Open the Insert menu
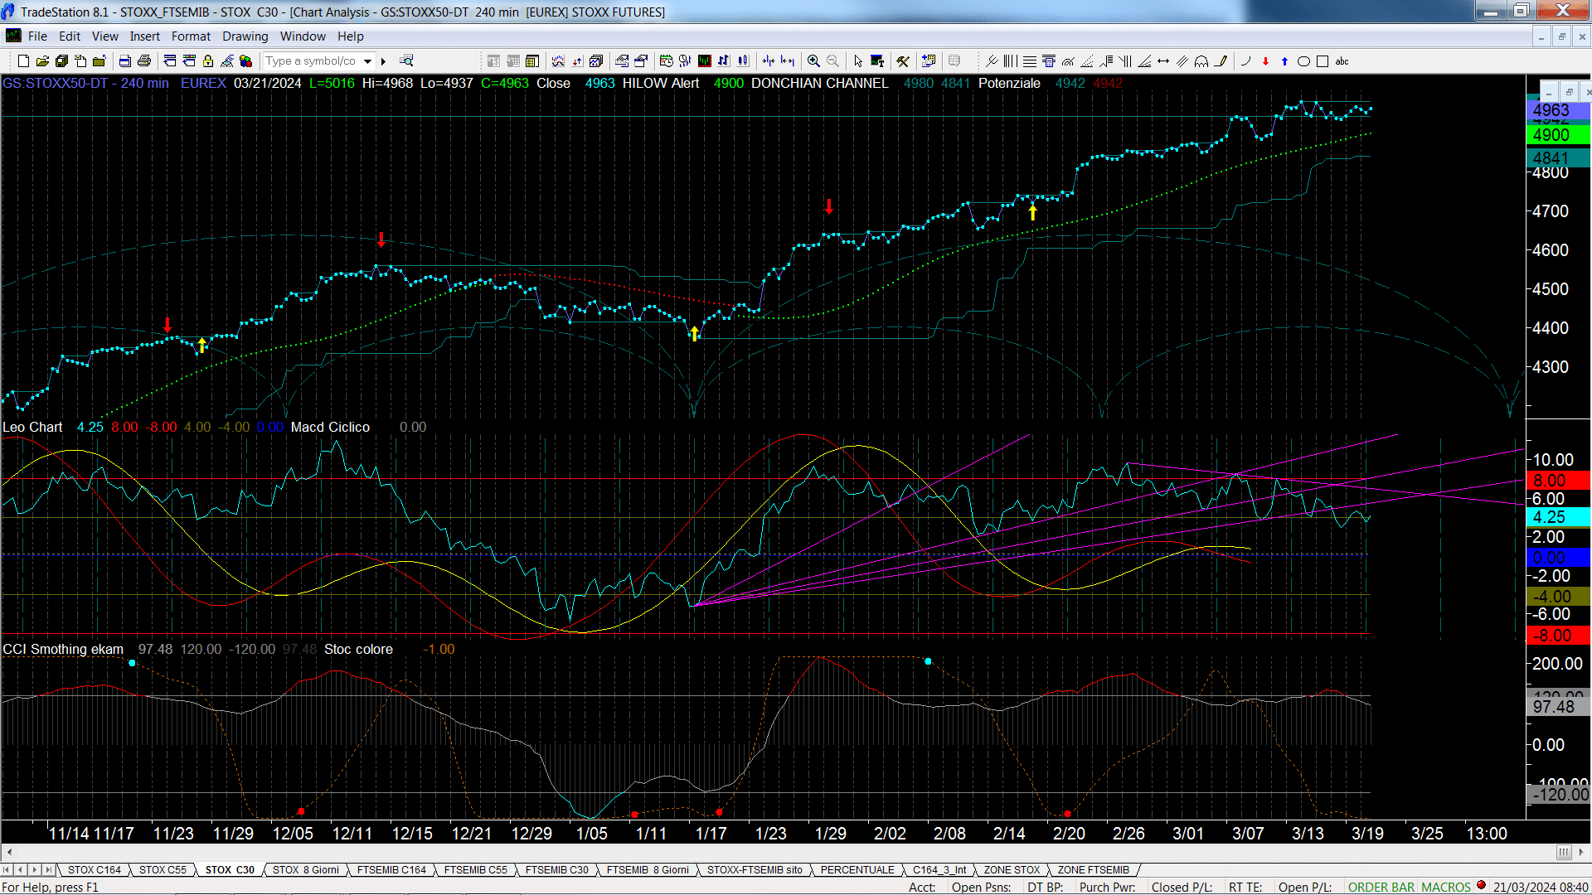The image size is (1592, 895). [145, 36]
